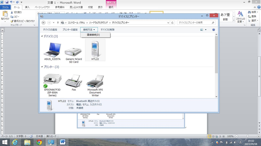The image size is (261, 146).
Task: Click the scroll down arrow of device list
Action: click(x=216, y=97)
